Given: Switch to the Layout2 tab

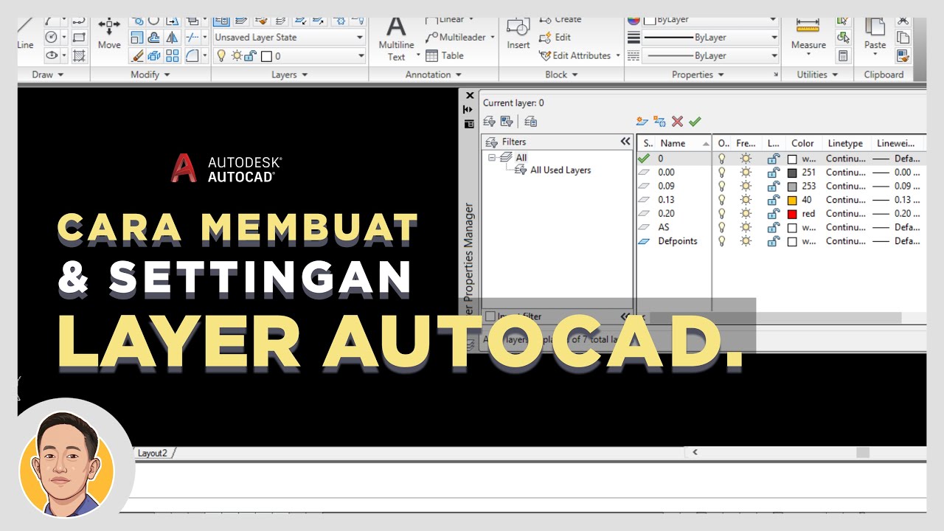Looking at the screenshot, I should click(152, 453).
